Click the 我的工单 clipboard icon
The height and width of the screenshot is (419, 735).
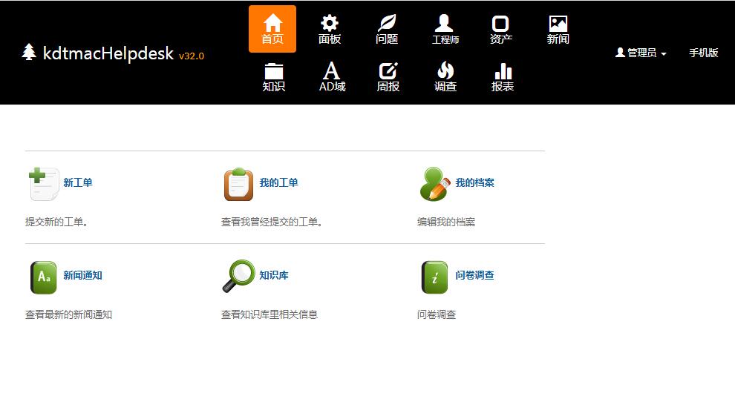click(238, 184)
